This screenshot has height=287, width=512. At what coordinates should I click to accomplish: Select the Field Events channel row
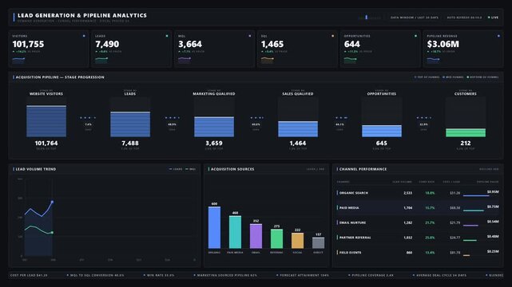(x=418, y=253)
